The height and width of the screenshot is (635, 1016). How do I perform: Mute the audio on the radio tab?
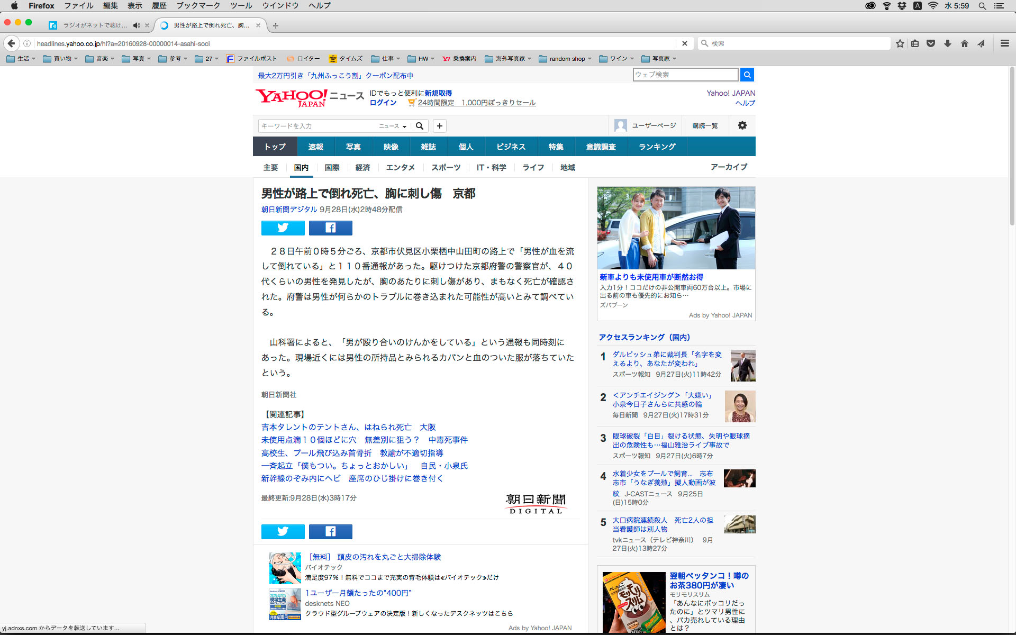click(137, 25)
